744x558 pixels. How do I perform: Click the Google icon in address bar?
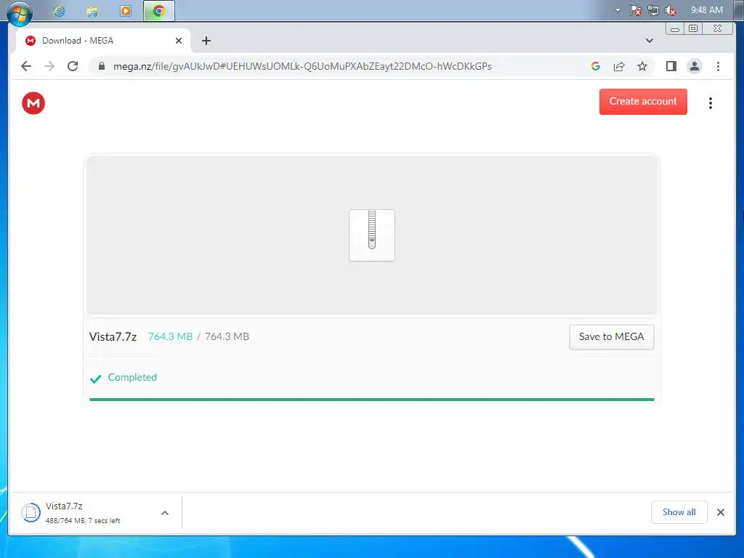pos(596,66)
